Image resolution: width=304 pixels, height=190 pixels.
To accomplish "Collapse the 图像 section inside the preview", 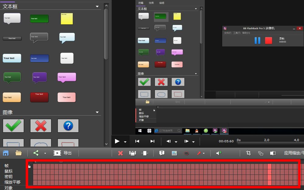I will pos(196,74).
